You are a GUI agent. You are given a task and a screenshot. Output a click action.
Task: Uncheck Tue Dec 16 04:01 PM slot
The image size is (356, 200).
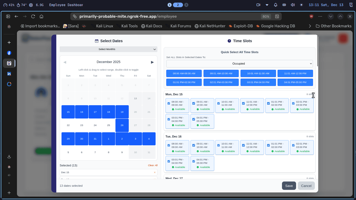194,161
